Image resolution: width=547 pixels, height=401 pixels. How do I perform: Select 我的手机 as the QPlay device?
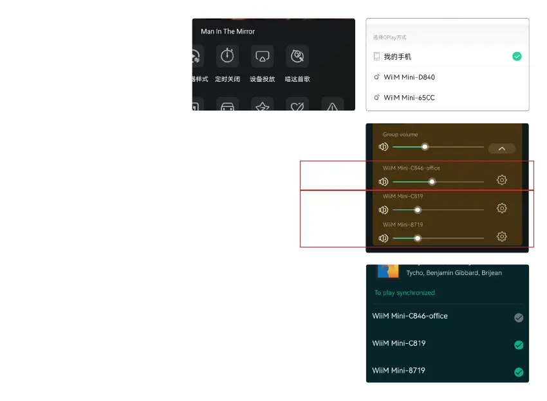(x=447, y=57)
